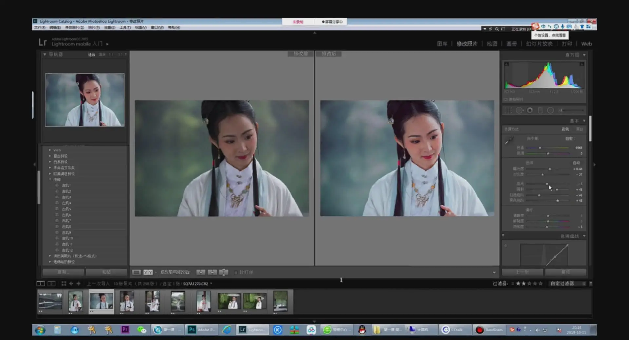Copy before settings to after
This screenshot has height=340, width=629.
201,272
